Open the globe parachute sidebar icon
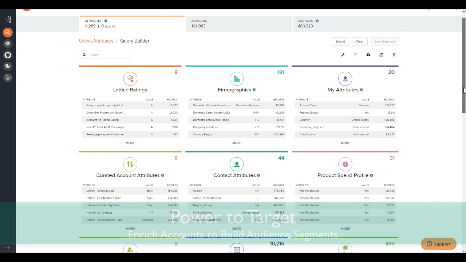 click(x=8, y=44)
